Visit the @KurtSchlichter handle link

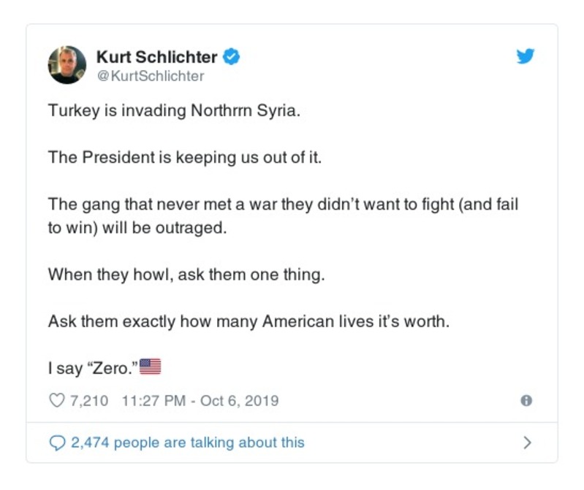pyautogui.click(x=150, y=76)
